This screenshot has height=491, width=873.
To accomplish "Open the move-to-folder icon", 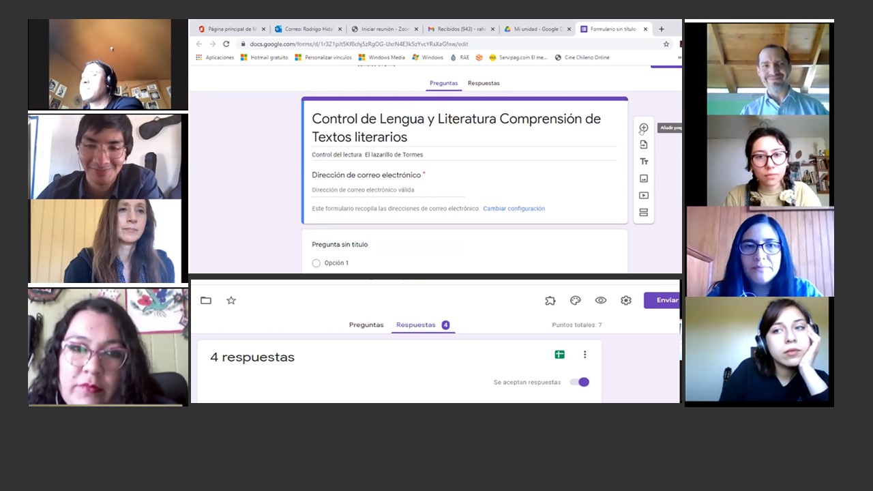I will pos(206,301).
